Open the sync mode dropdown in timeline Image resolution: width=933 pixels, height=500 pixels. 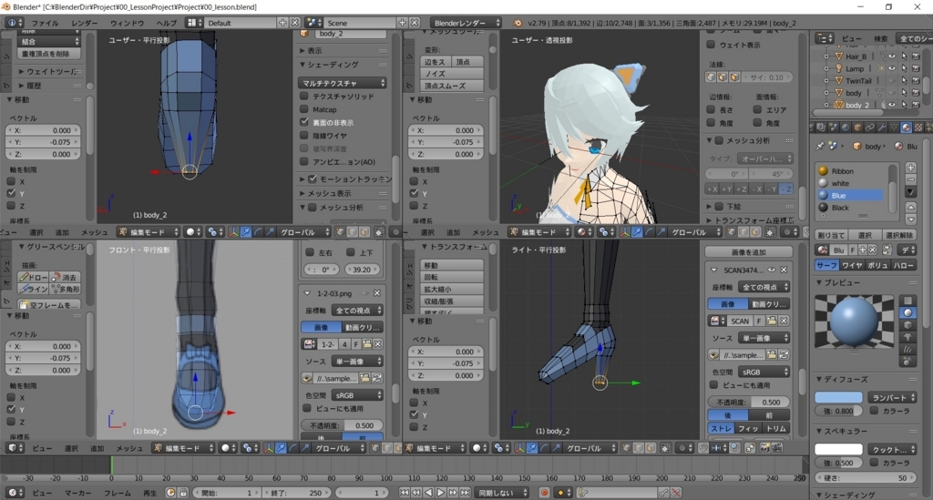[502, 493]
